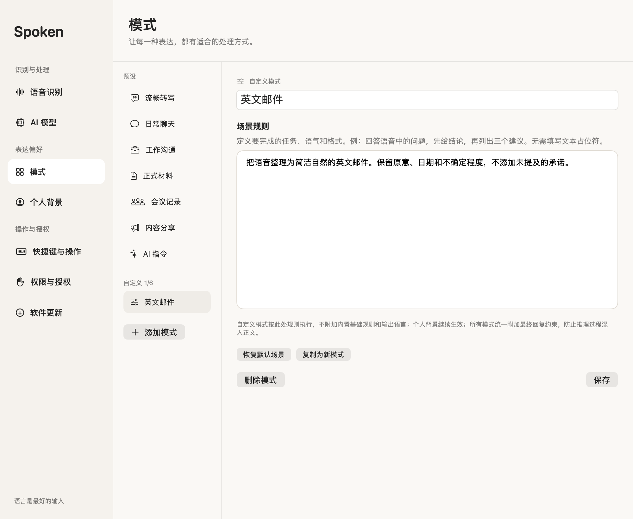This screenshot has height=519, width=633.
Task: Click the hand icon beside 权限与授权
Action: coord(20,282)
